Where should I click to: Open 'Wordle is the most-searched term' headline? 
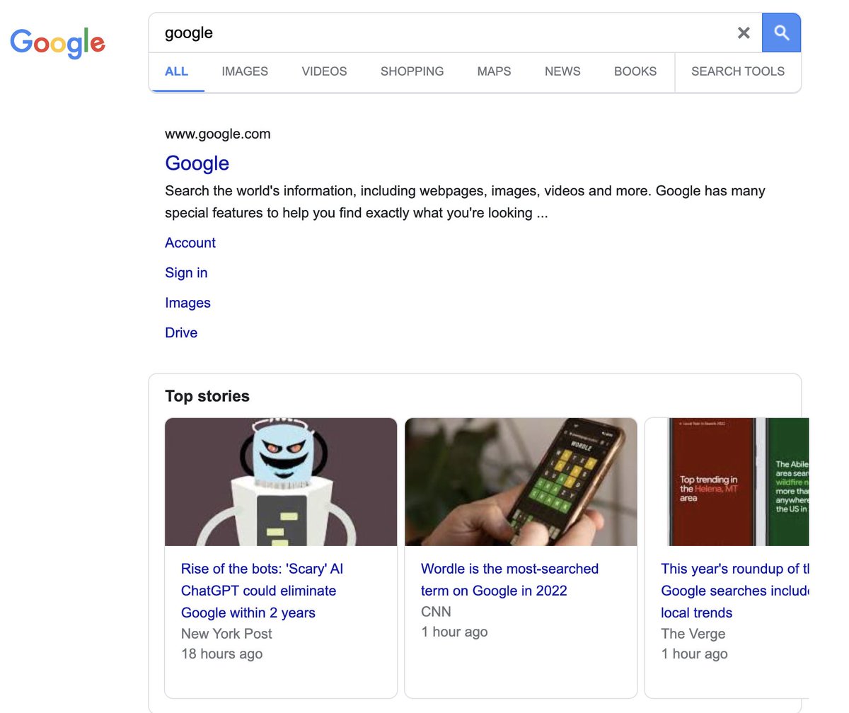tap(509, 579)
